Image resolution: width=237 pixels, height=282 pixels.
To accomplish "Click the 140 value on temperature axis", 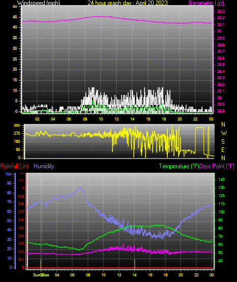I will (x=221, y=179).
